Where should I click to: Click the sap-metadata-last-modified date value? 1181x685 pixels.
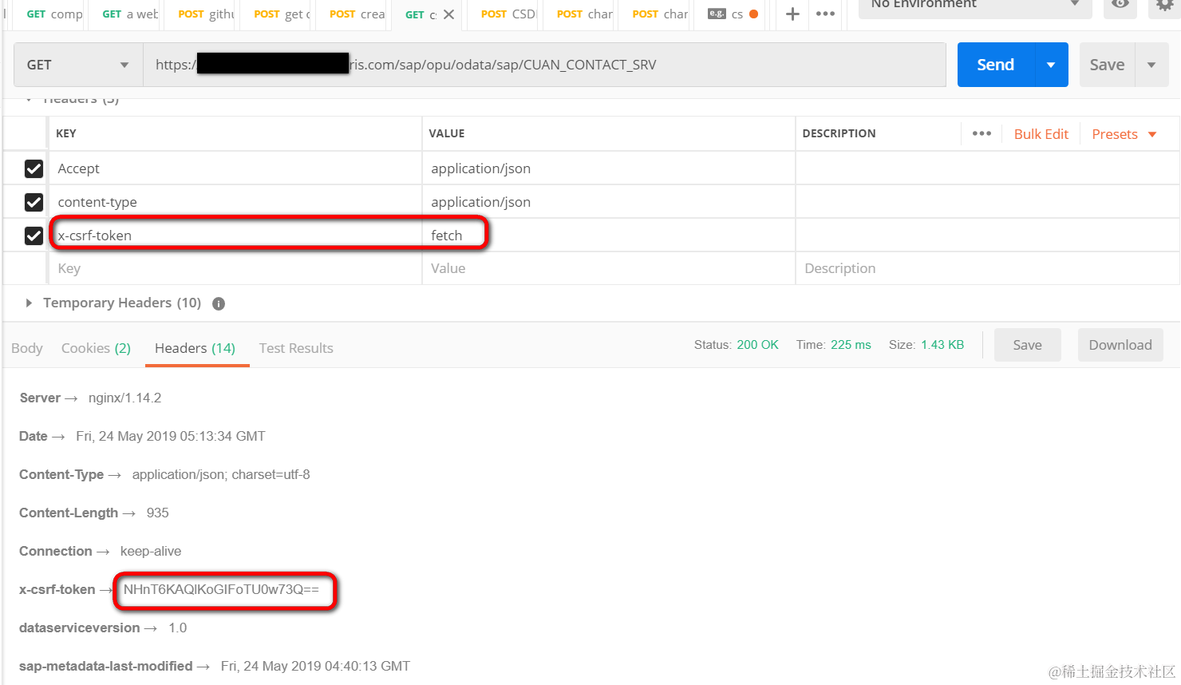(315, 666)
